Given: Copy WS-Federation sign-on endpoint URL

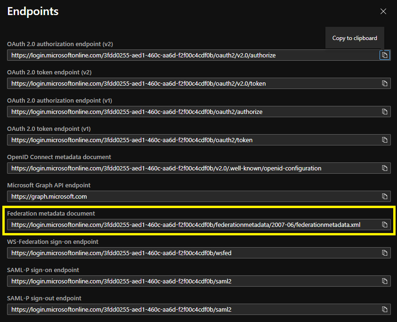Looking at the screenshot, I should click(x=385, y=253).
